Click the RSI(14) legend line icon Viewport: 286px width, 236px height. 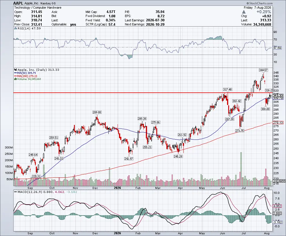click(16, 28)
